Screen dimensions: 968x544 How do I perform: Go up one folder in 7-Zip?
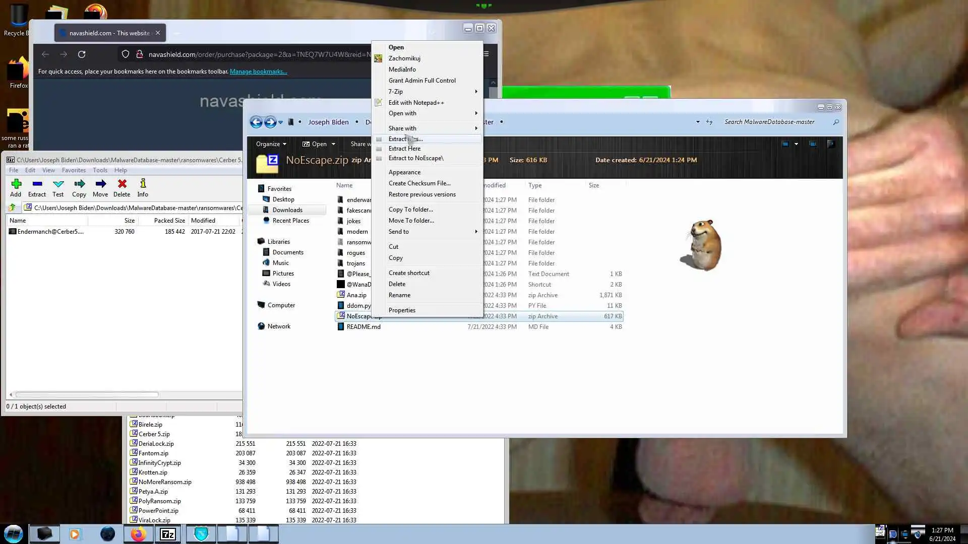12,208
